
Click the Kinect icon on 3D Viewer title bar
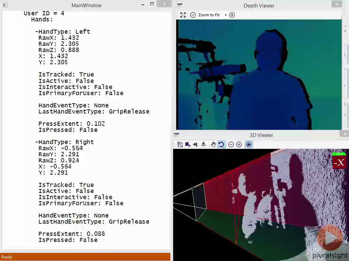[x=177, y=134]
